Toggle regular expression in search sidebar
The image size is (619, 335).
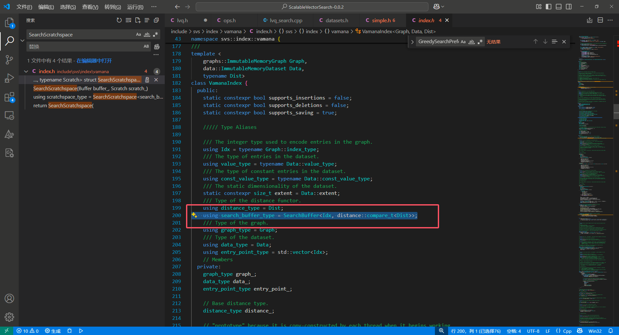[x=155, y=34]
